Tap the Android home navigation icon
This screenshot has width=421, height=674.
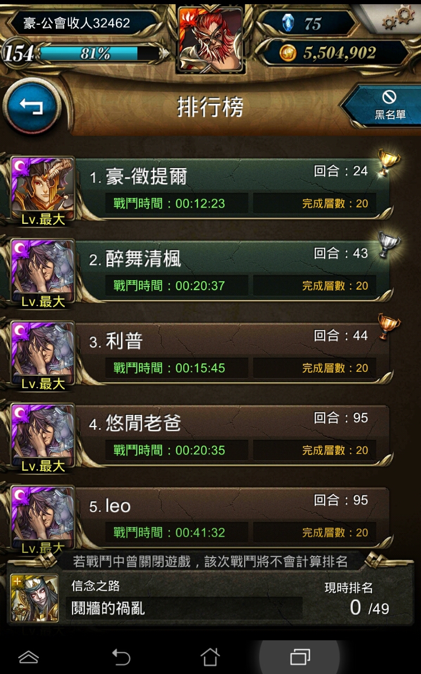pyautogui.click(x=210, y=657)
